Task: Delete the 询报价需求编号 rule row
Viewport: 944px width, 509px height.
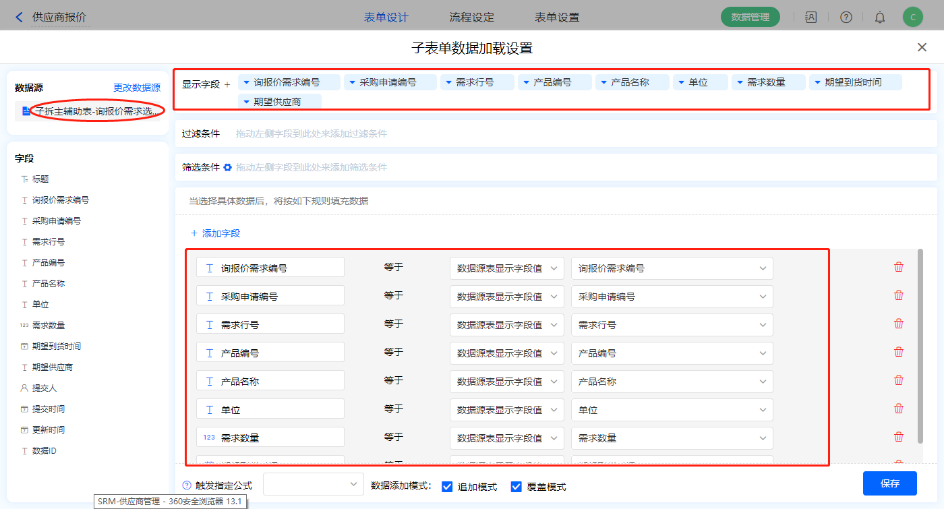Action: point(898,268)
